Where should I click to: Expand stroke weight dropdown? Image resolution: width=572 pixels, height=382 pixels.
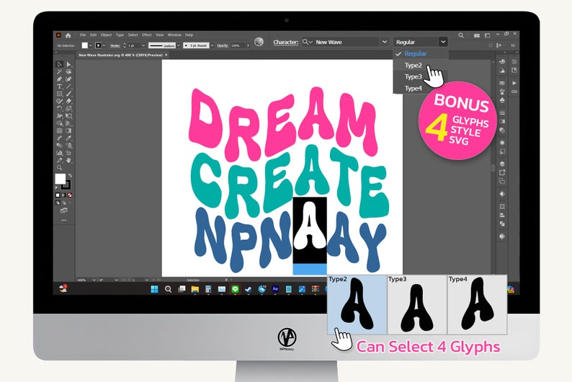tap(143, 45)
